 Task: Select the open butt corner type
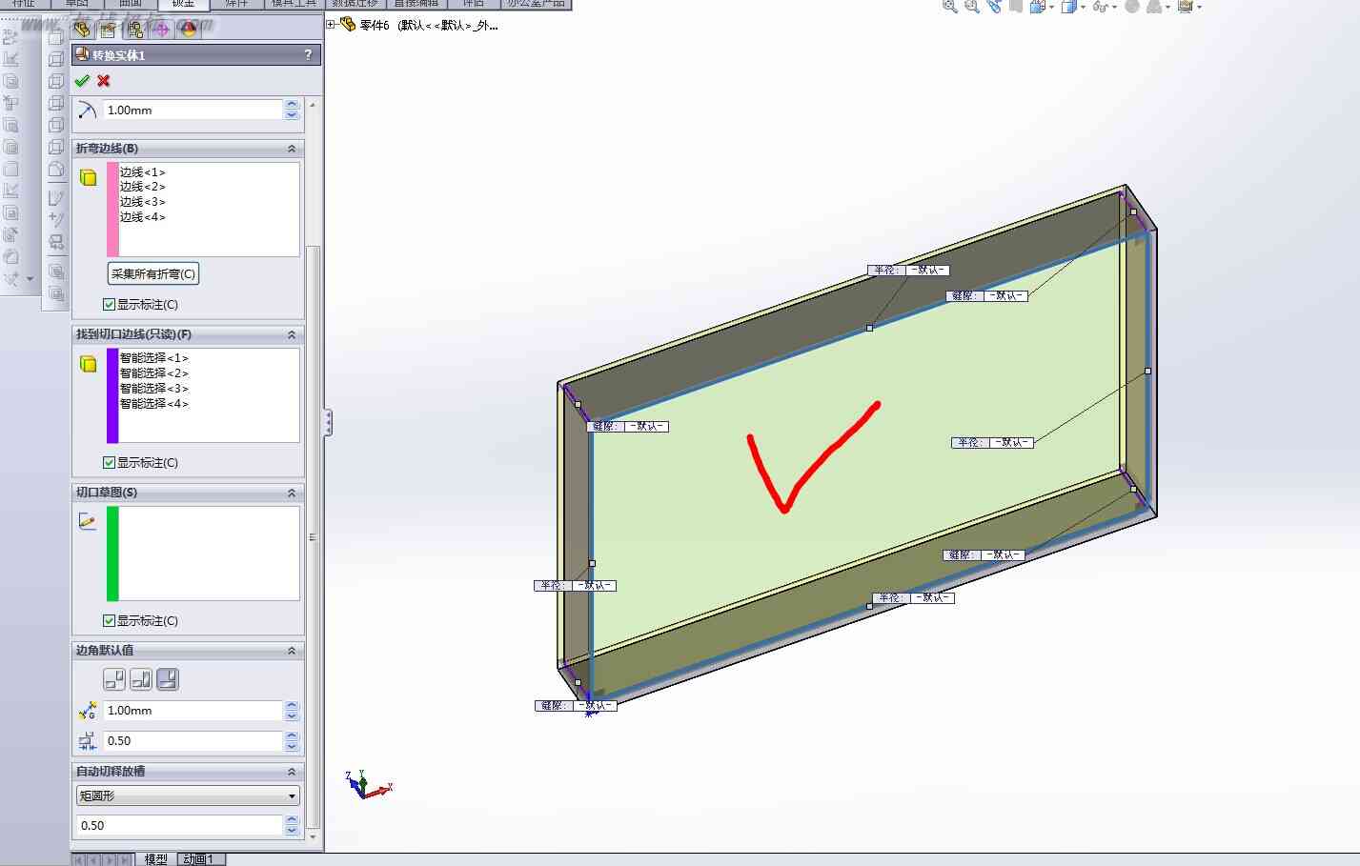tap(113, 679)
